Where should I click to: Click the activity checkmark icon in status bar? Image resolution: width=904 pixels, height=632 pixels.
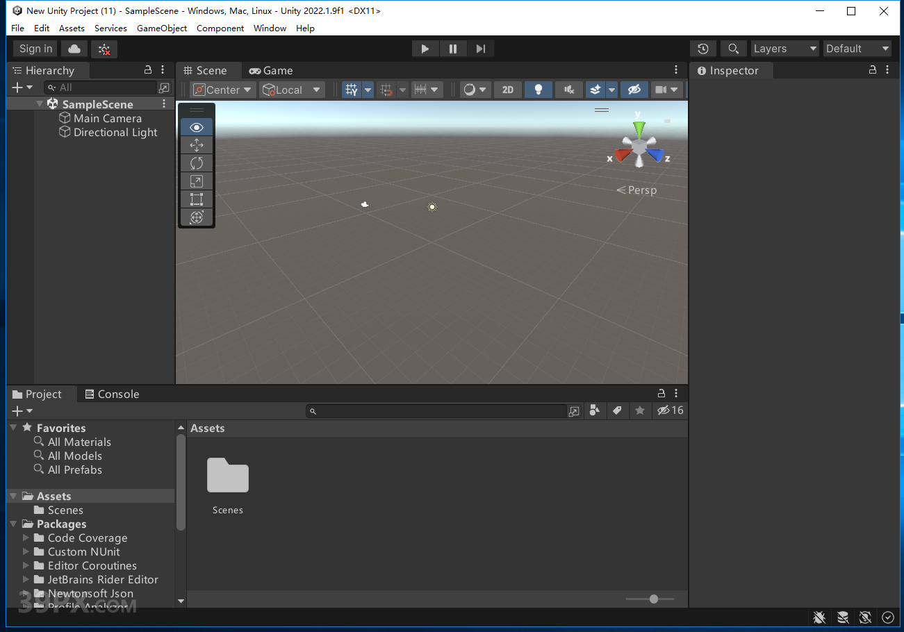(888, 617)
